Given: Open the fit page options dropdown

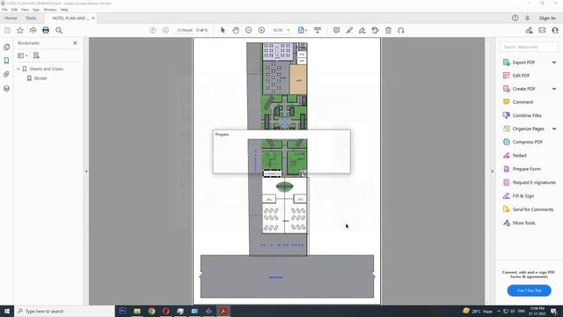Looking at the screenshot, I should pyautogui.click(x=303, y=31).
